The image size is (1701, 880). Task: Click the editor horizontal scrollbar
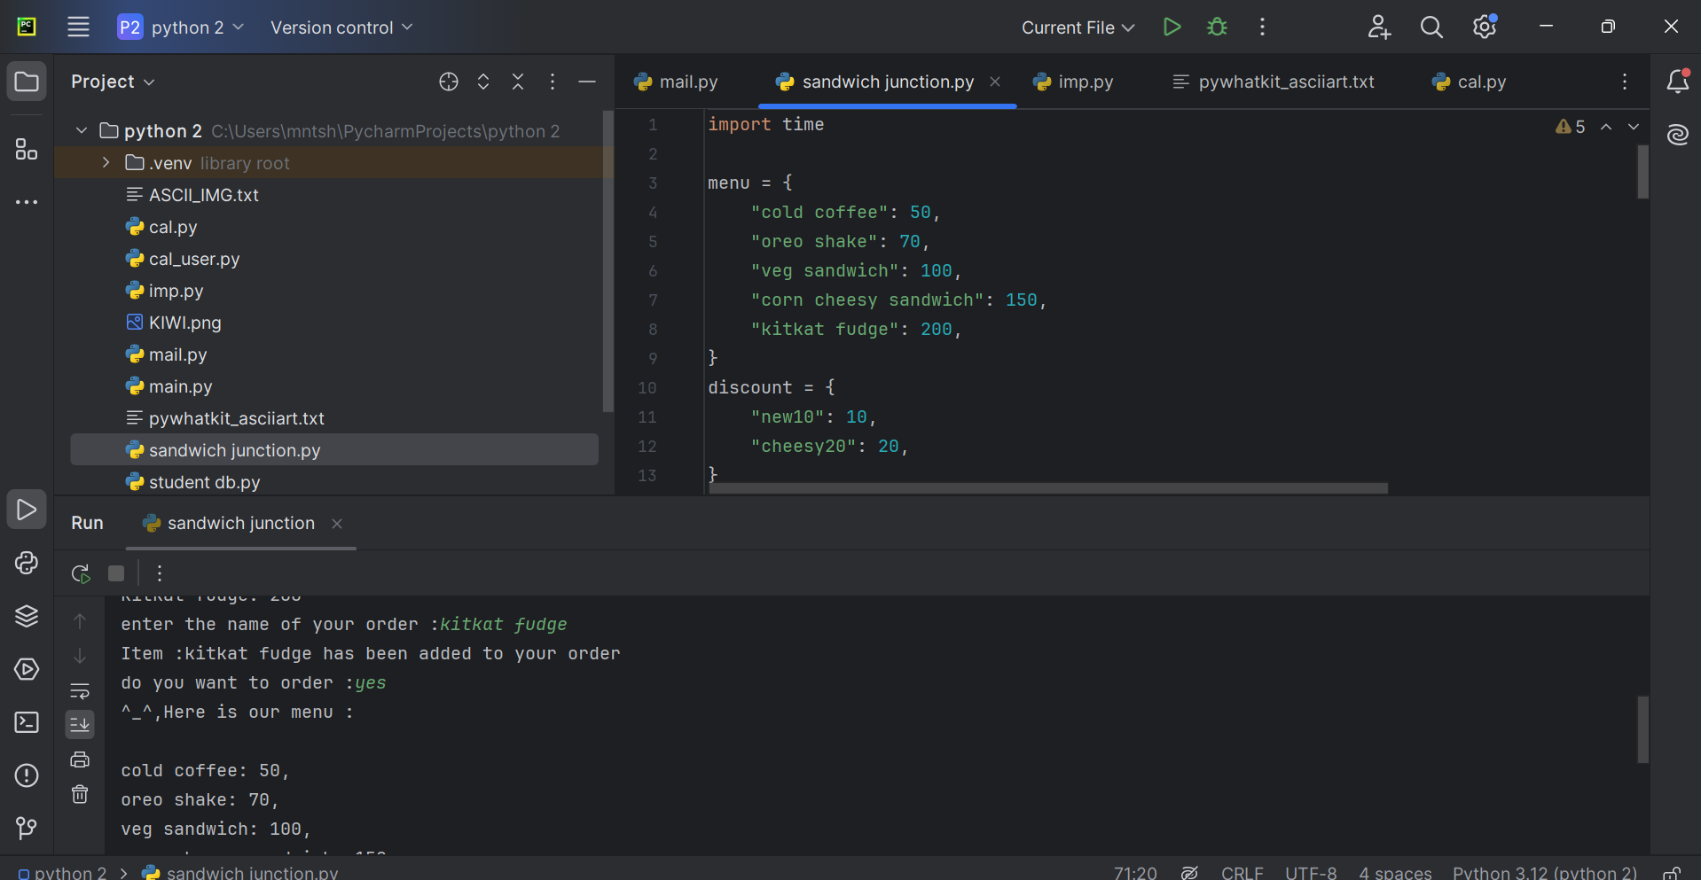[1048, 488]
